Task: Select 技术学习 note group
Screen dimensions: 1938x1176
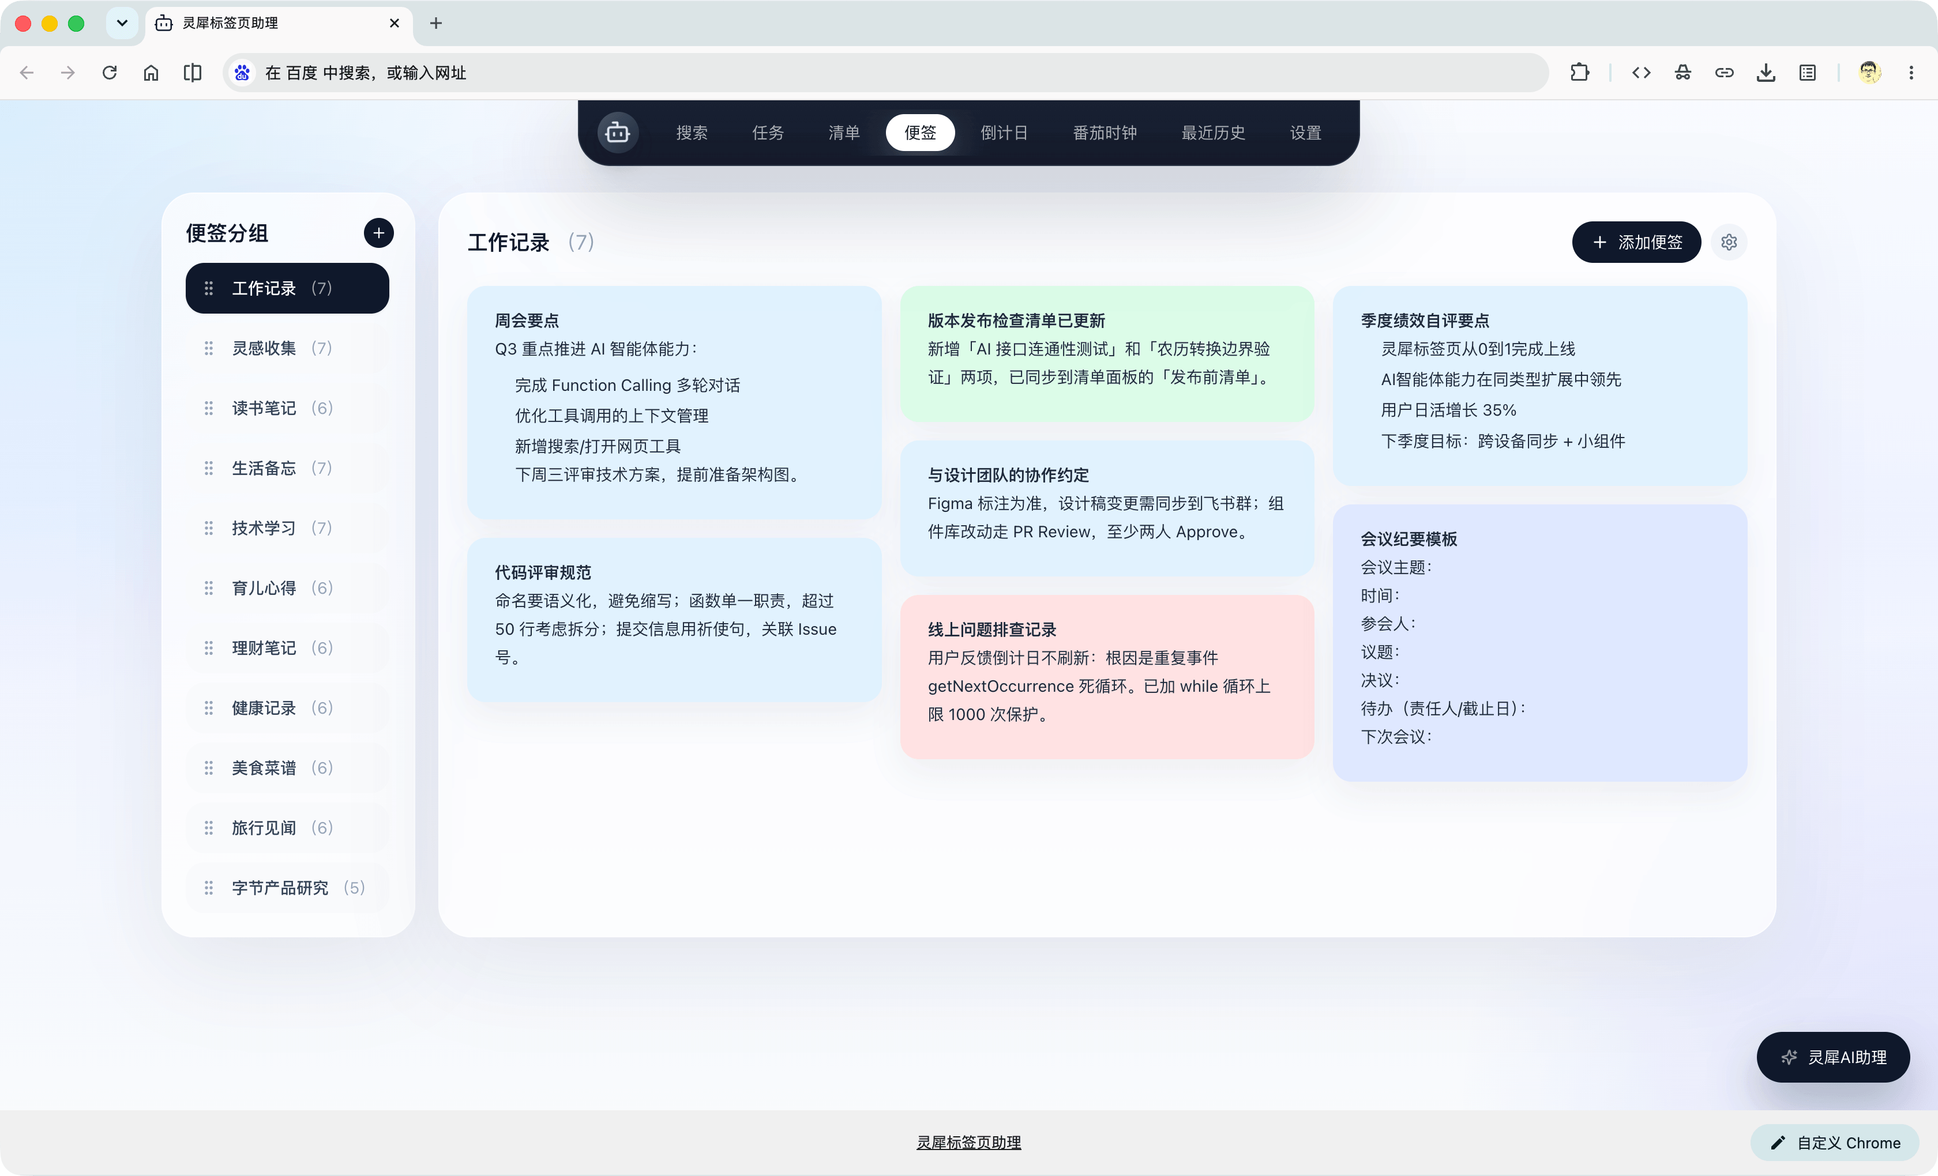Action: [287, 528]
